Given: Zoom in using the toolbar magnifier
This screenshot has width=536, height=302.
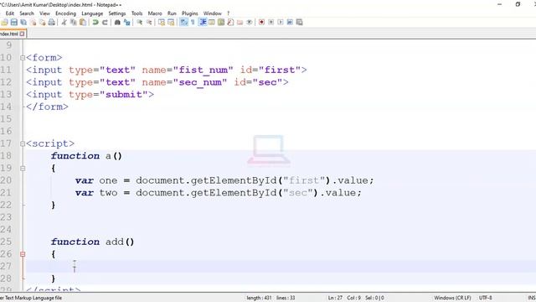Looking at the screenshot, I should coord(140,23).
